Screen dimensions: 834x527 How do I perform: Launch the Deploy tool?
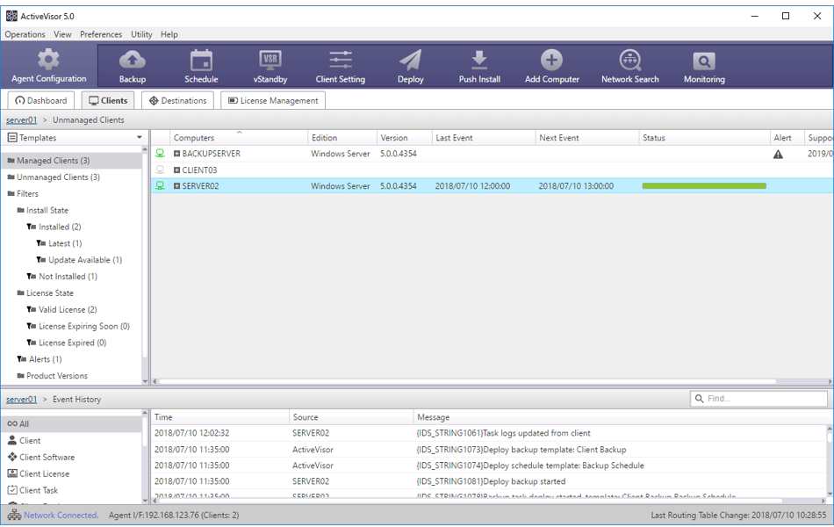[x=409, y=63]
